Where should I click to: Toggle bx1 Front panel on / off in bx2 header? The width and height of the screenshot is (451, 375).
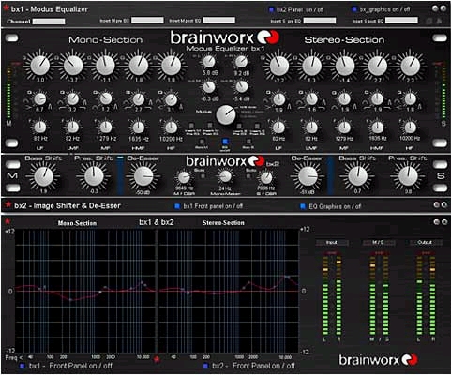pos(177,206)
